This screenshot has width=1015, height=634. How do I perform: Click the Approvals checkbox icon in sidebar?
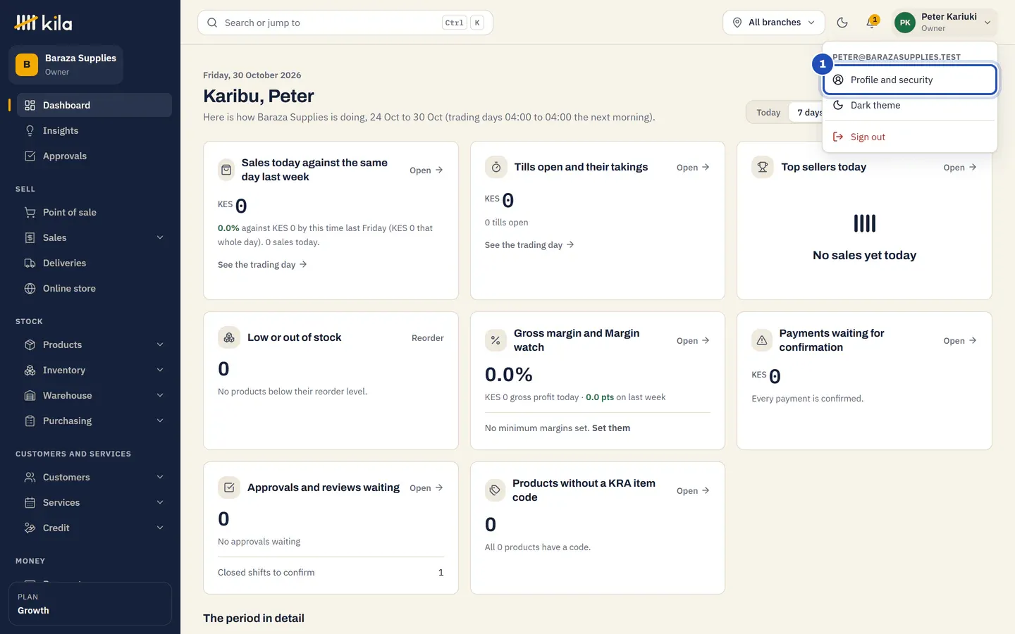tap(30, 156)
